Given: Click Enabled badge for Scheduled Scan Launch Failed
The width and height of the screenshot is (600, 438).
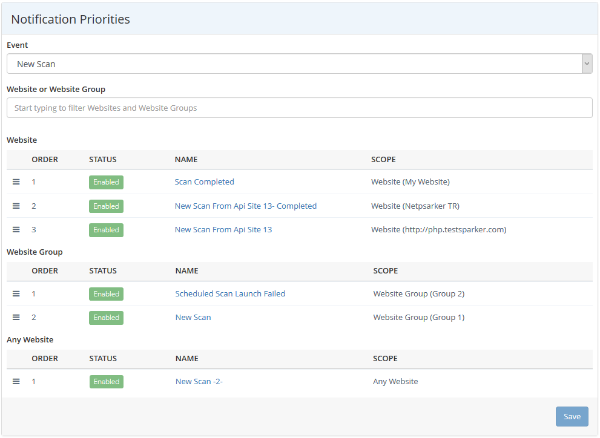Looking at the screenshot, I should point(106,294).
